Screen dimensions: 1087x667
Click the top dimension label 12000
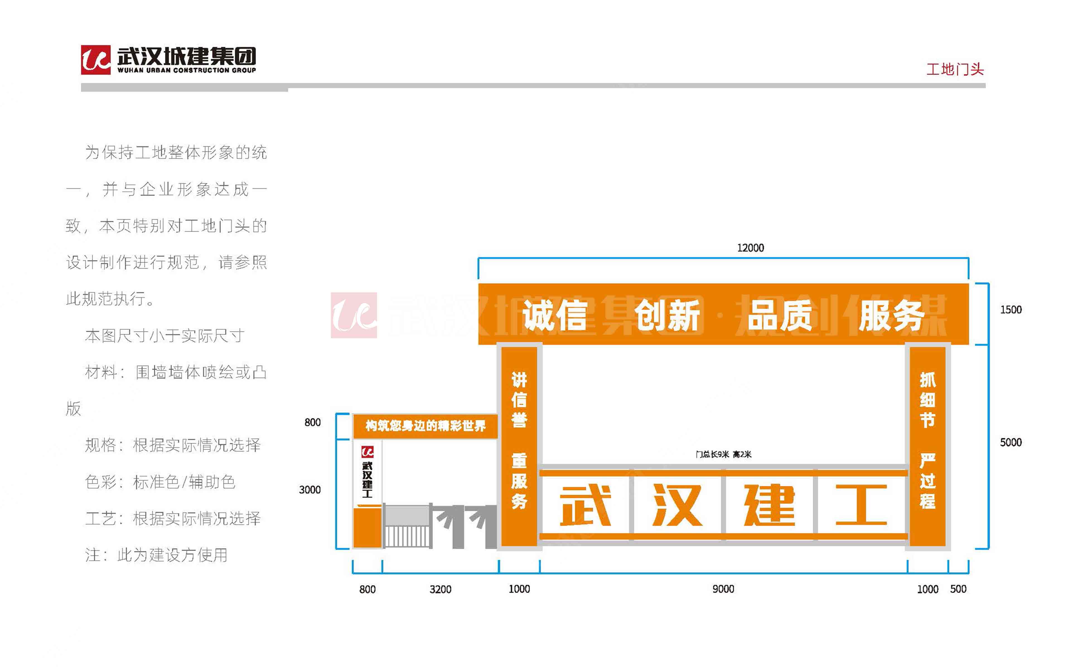point(750,248)
